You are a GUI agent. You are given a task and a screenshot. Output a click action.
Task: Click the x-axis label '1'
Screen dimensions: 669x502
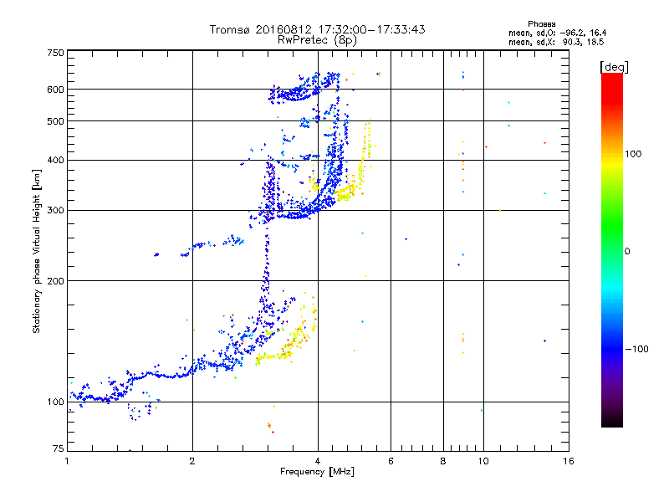coord(67,461)
